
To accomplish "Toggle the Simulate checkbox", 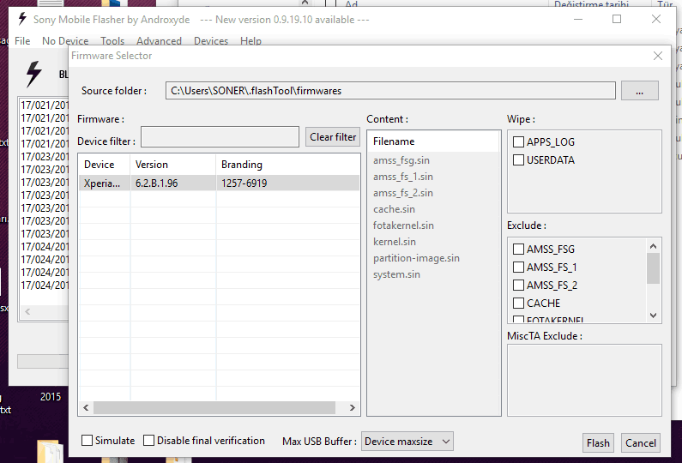I will 88,441.
